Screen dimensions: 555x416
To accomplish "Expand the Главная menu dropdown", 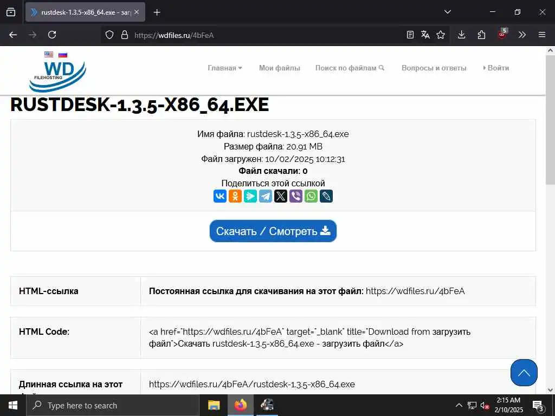I will pyautogui.click(x=225, y=68).
